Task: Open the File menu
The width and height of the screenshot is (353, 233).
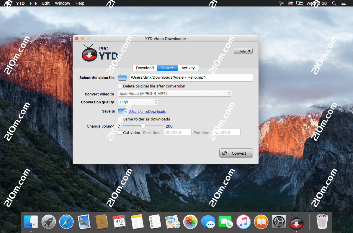Action: click(x=33, y=3)
